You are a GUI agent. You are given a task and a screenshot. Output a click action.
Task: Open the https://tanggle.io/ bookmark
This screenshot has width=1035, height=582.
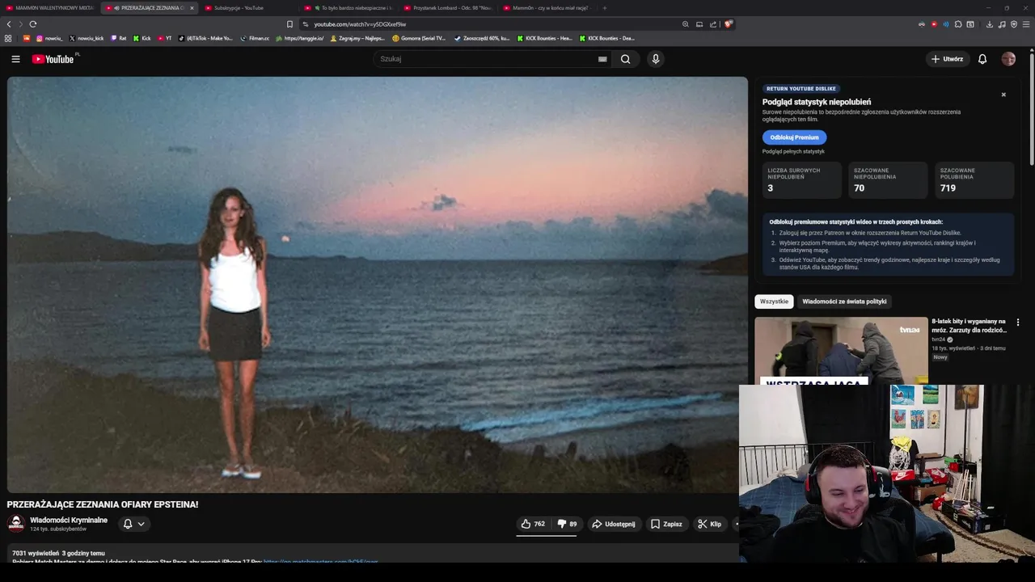click(300, 38)
